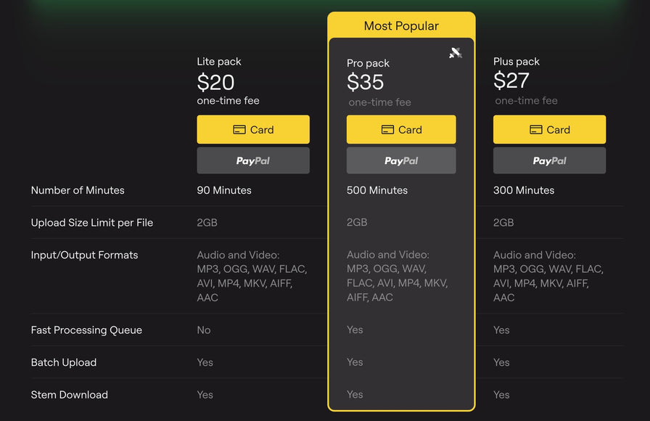Click the $20 price of Lite pack
This screenshot has height=421, width=650.
pos(215,81)
